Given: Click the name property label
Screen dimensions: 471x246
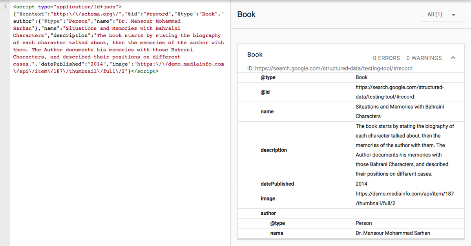Looking at the screenshot, I should pos(267,111).
